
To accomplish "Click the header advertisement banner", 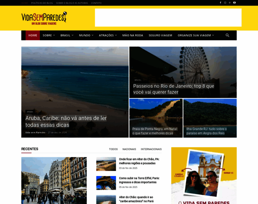I will click(168, 17).
